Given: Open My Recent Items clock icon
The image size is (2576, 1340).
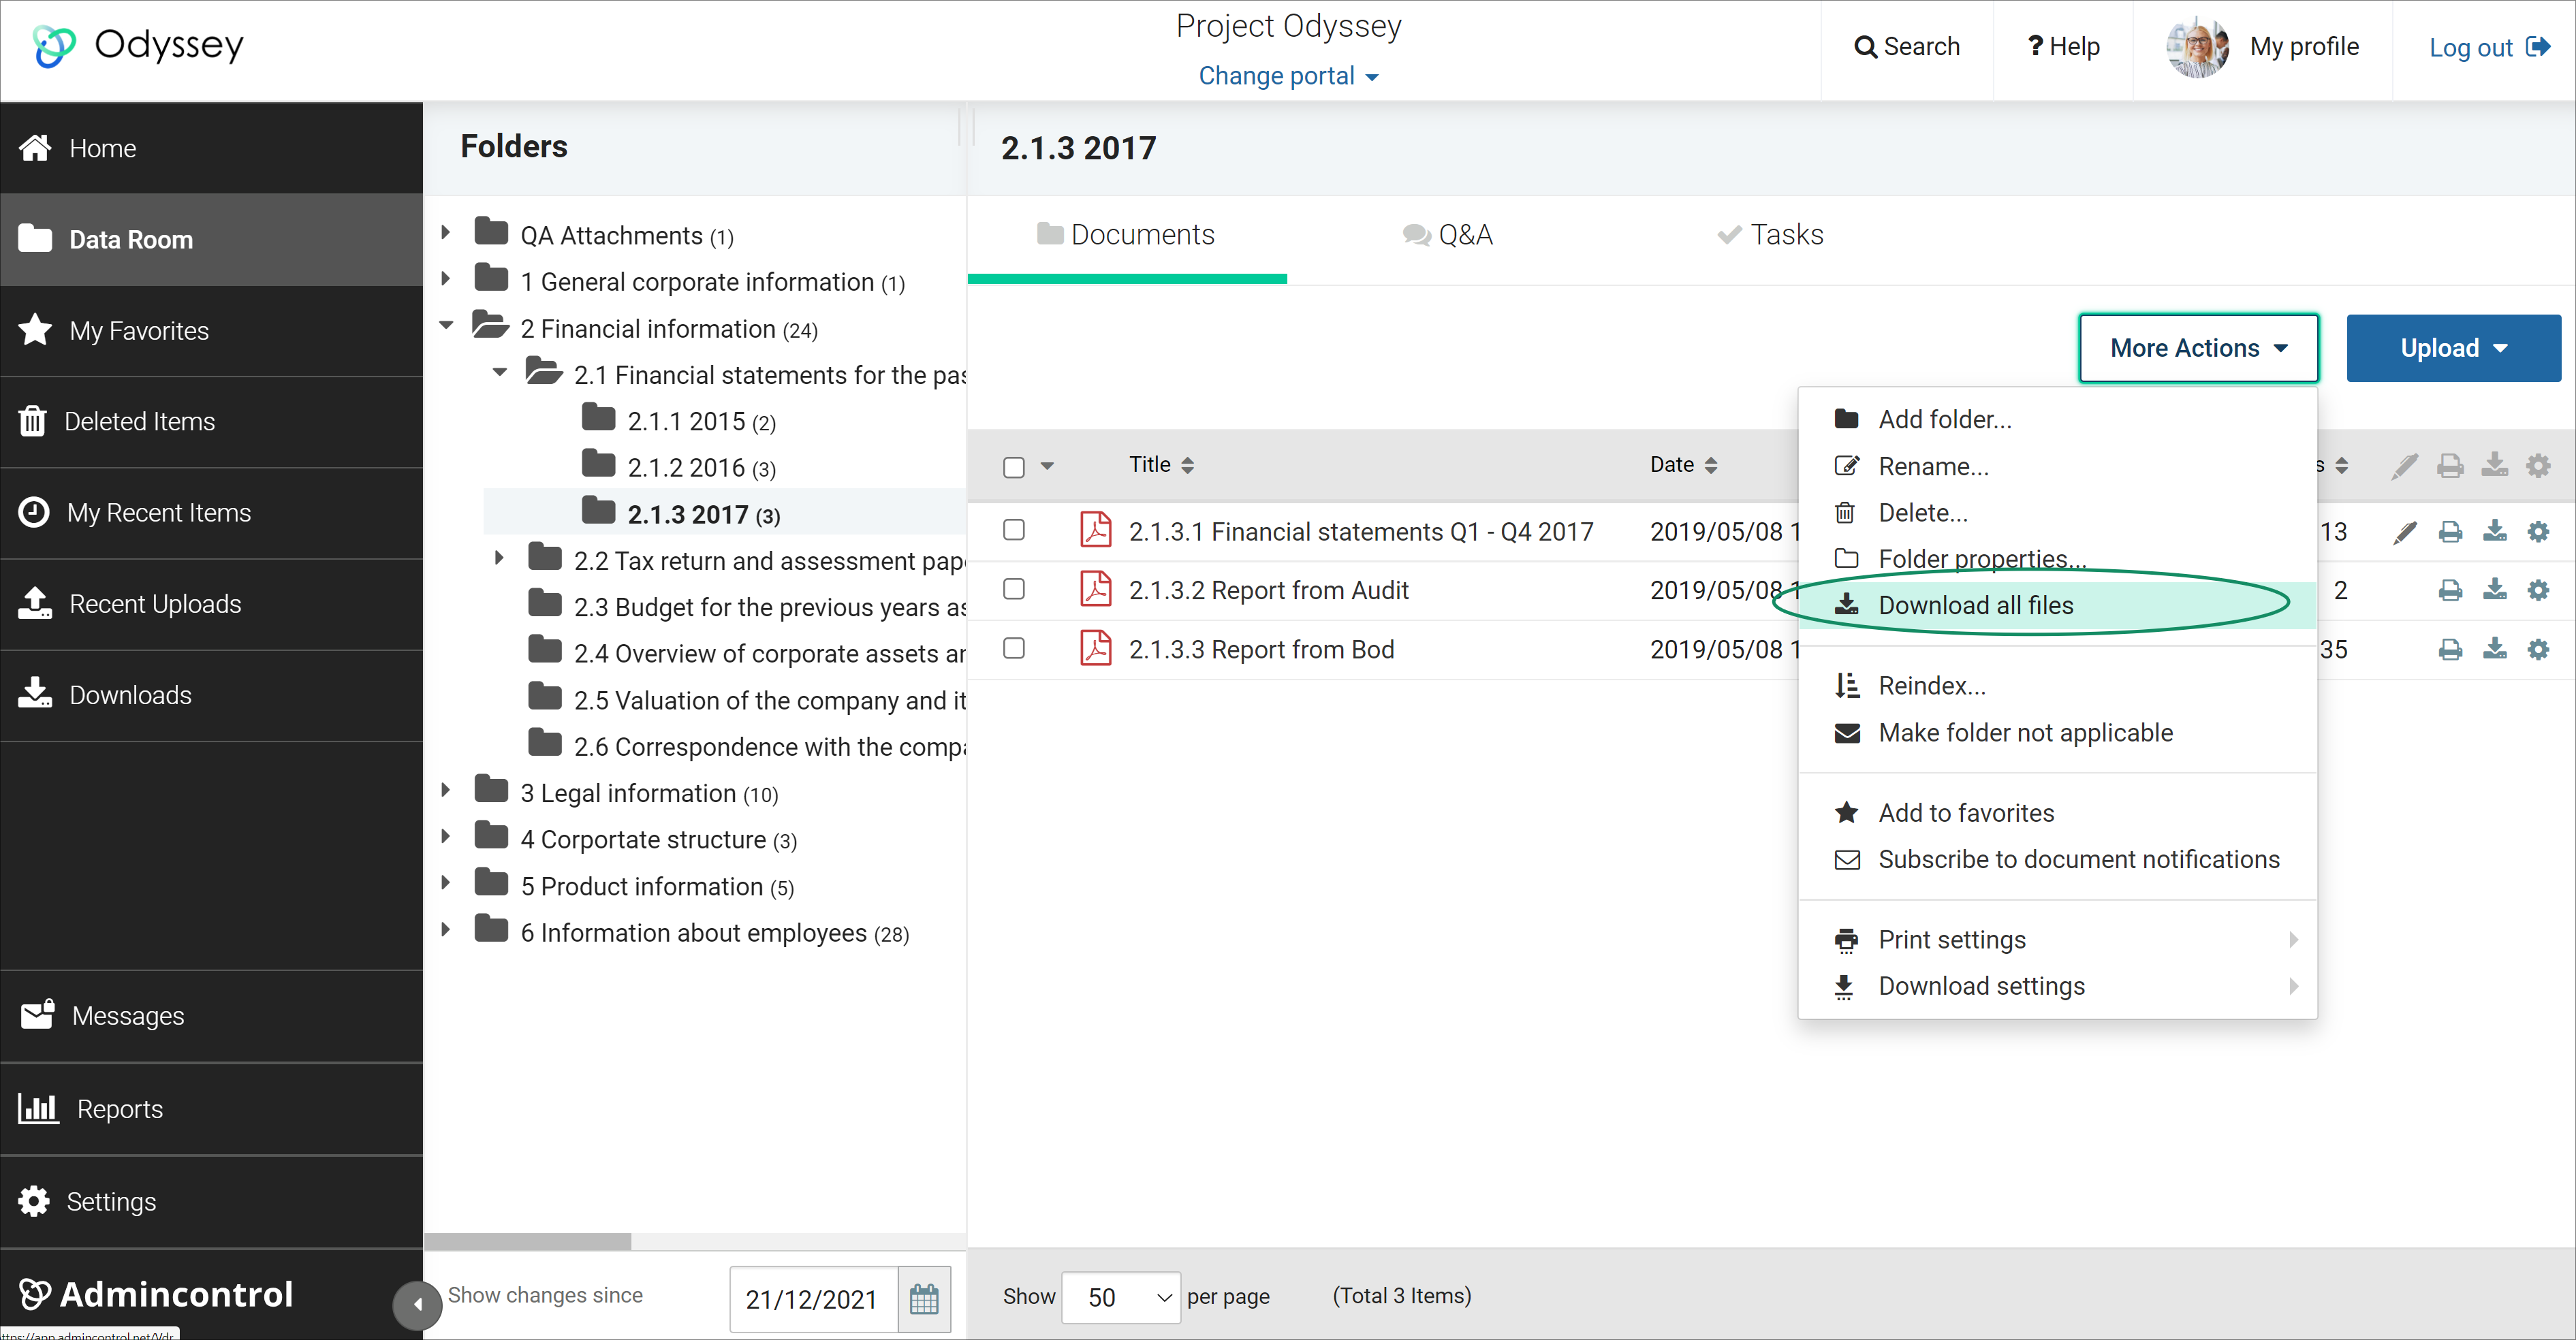Looking at the screenshot, I should coord(34,512).
